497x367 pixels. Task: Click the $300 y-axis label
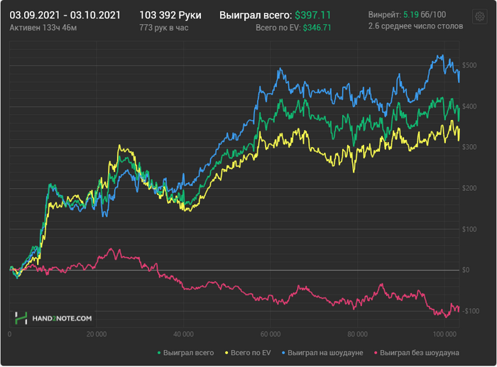[x=469, y=147]
